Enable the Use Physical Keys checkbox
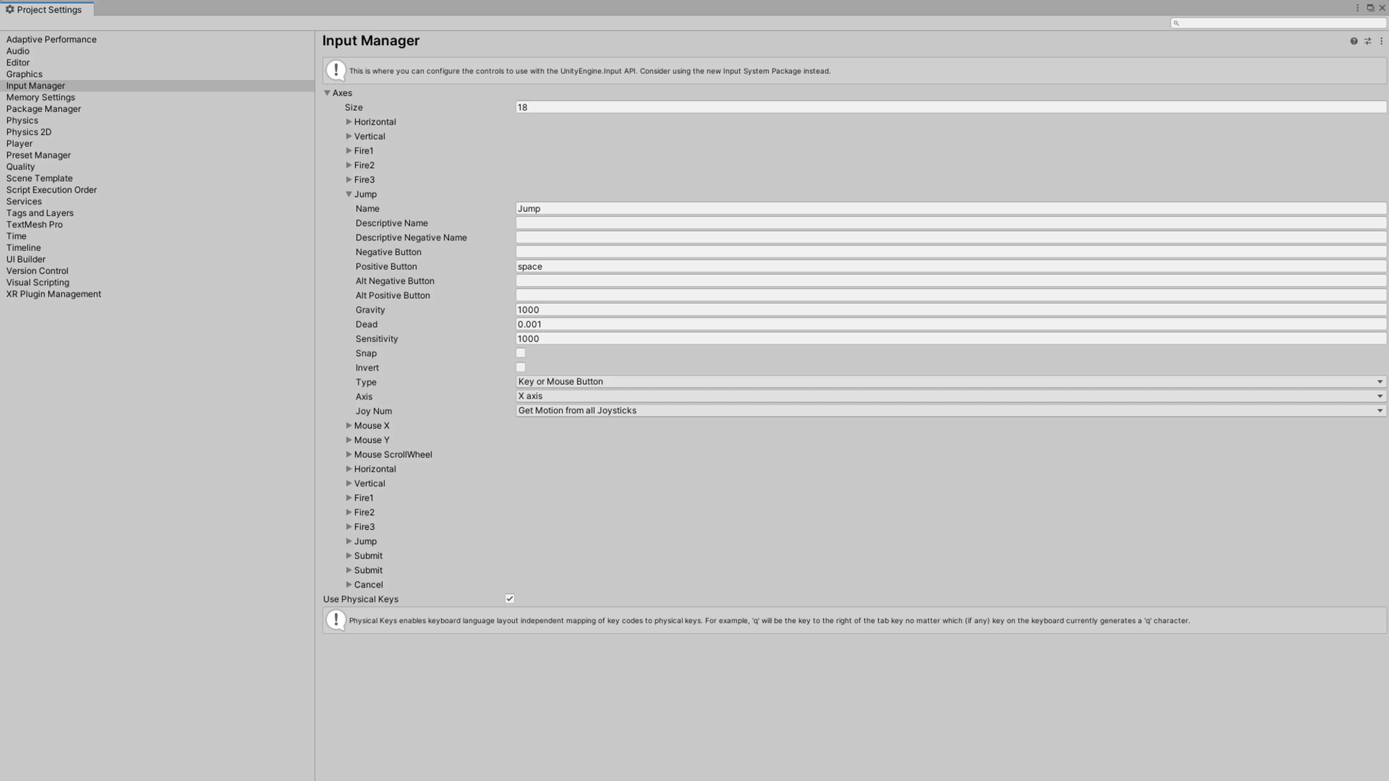This screenshot has width=1389, height=781. (509, 598)
